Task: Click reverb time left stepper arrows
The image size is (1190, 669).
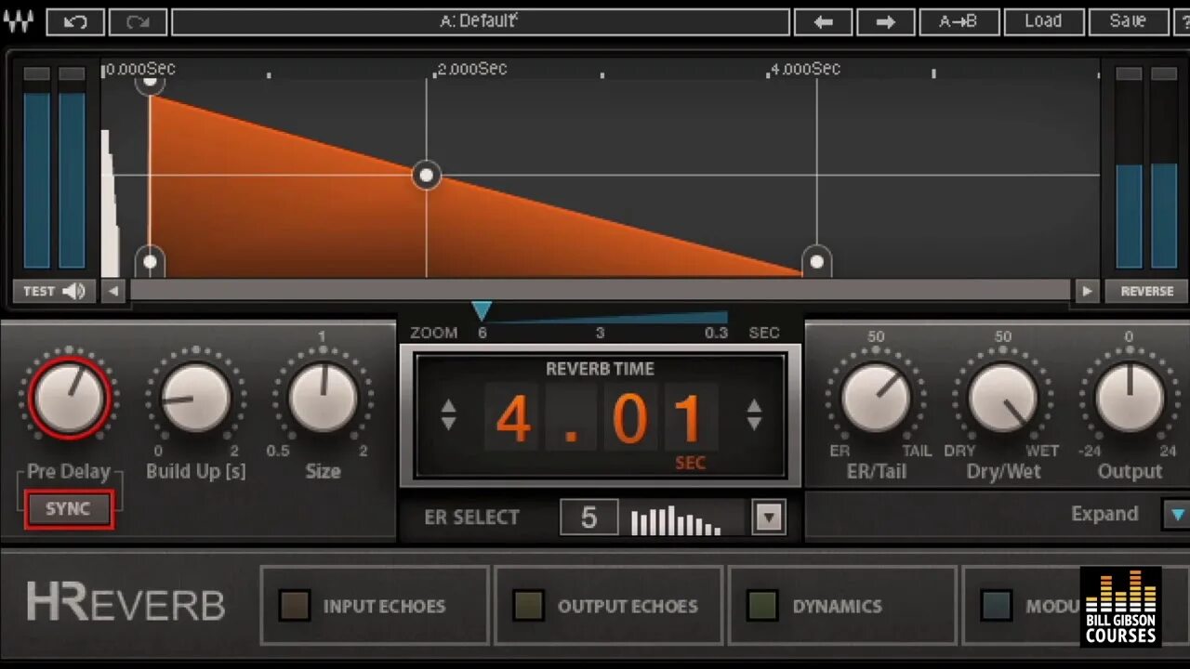Action: [448, 414]
